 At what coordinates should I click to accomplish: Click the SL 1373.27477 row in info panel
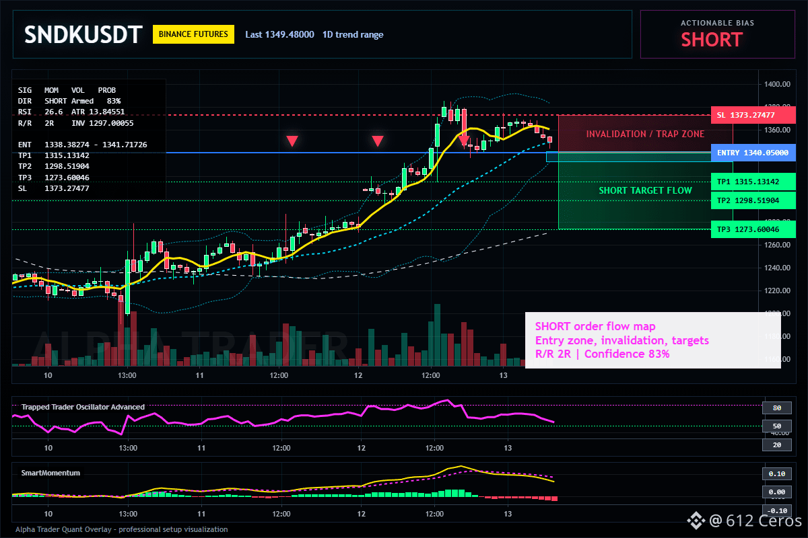[x=54, y=188]
